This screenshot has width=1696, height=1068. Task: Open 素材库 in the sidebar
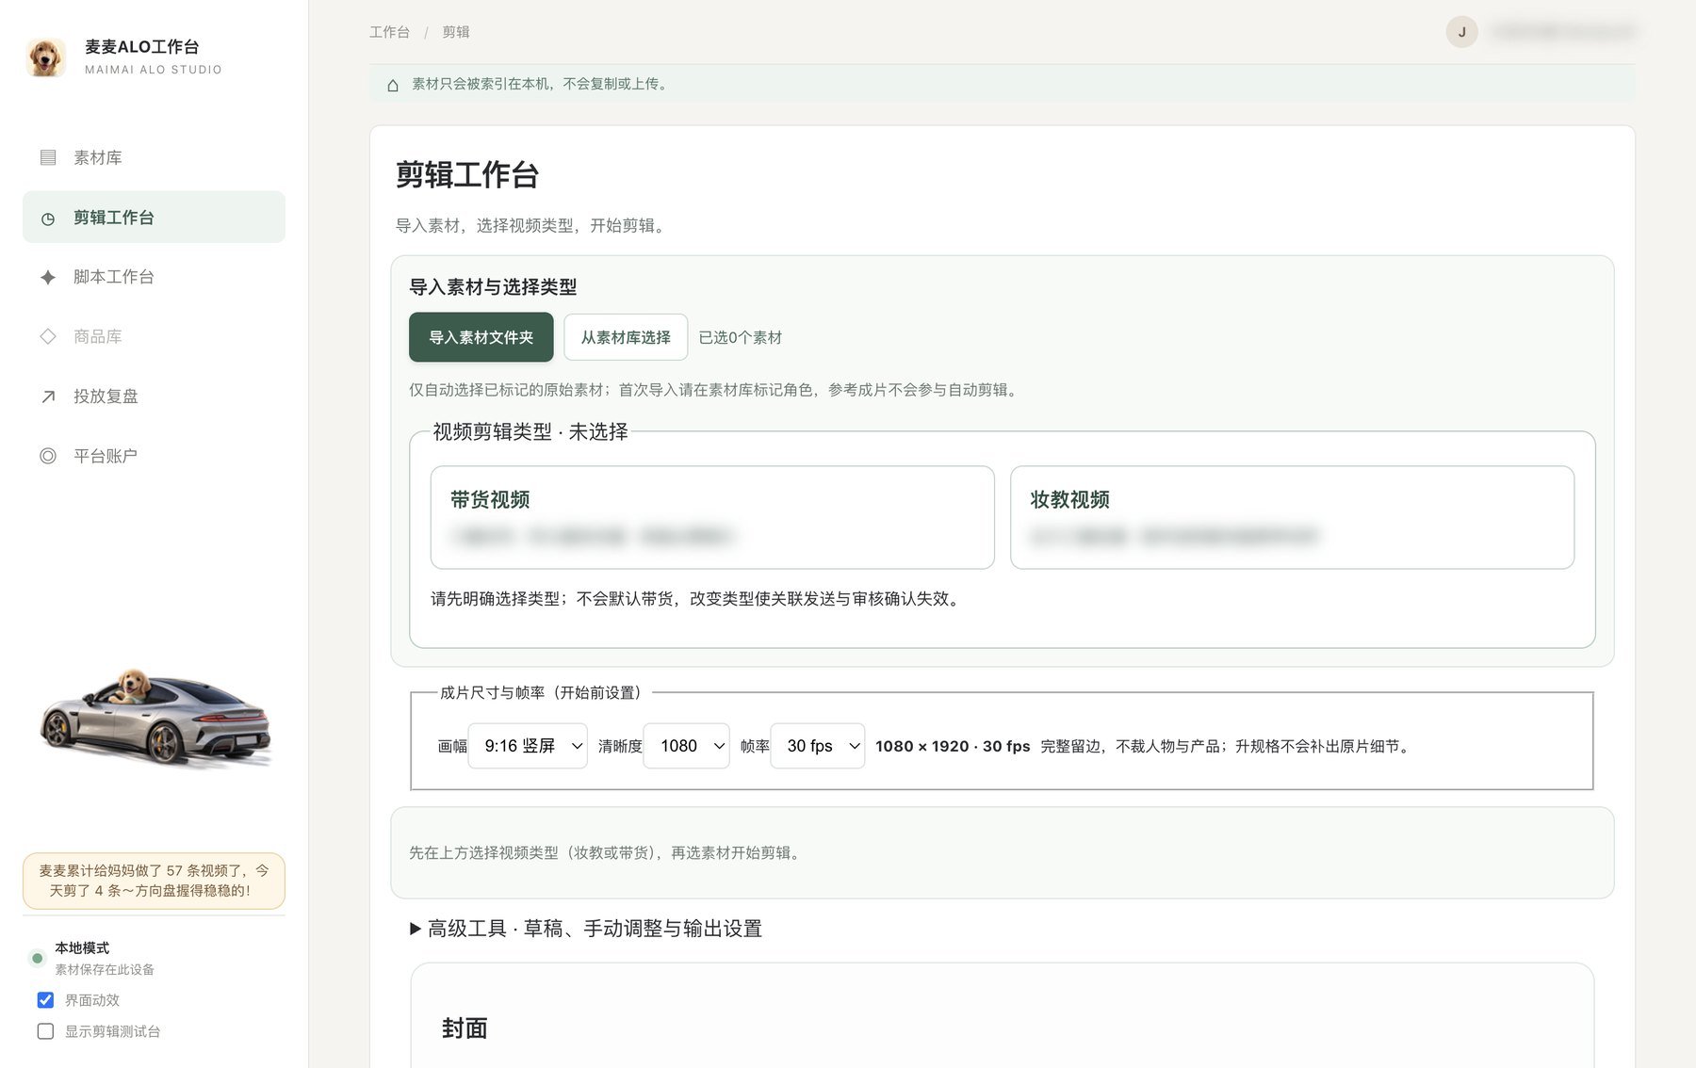click(154, 157)
